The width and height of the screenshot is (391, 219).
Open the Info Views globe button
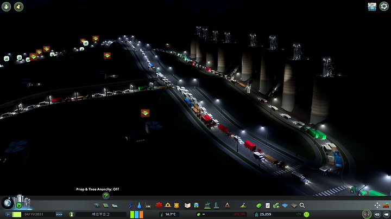point(8,203)
